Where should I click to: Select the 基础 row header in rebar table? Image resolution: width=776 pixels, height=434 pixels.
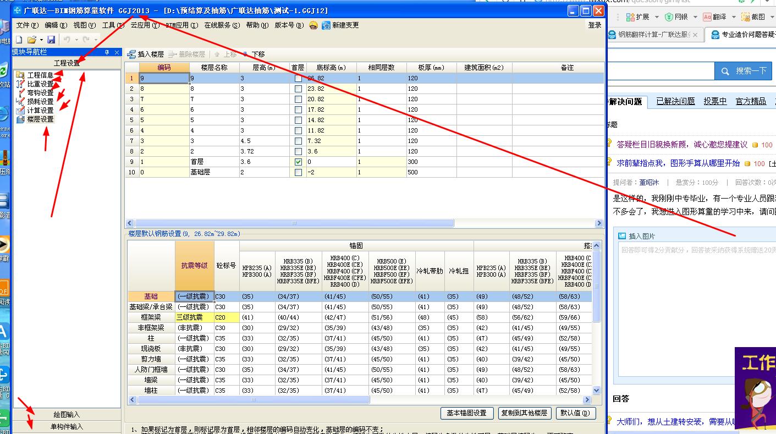pos(151,296)
